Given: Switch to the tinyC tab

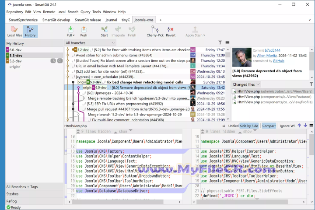Looking at the screenshot, I should tap(126, 20).
